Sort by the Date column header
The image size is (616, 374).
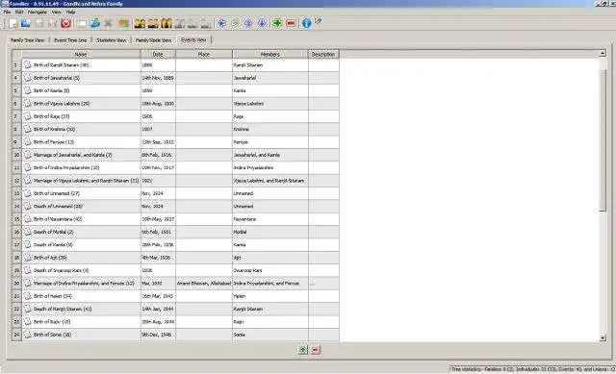tap(158, 54)
